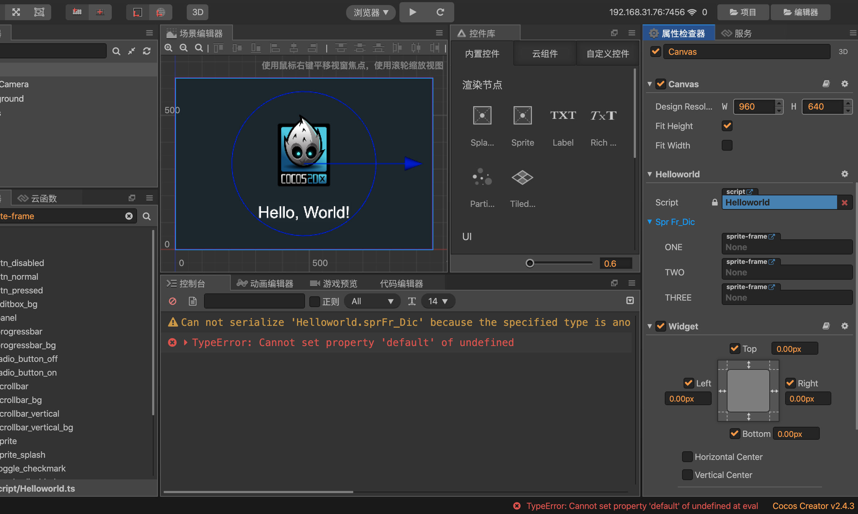Uncheck the Fit Height checkbox
Screen dimensions: 858x514
(x=727, y=126)
